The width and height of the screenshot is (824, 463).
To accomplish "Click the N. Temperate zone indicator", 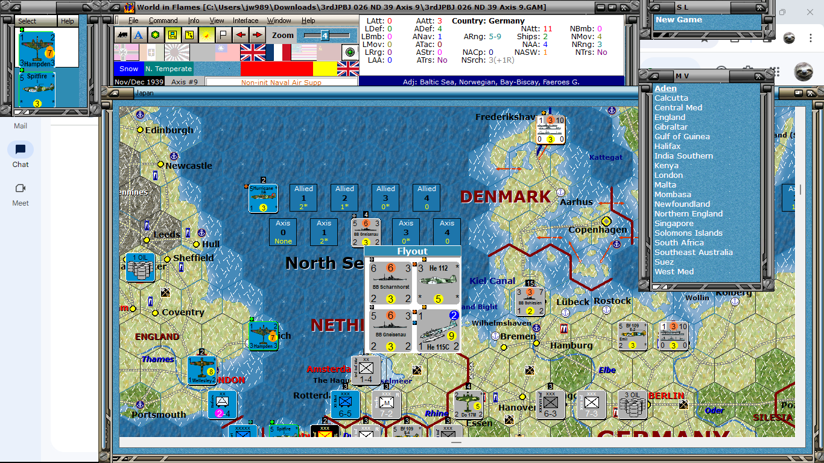I will [x=168, y=69].
